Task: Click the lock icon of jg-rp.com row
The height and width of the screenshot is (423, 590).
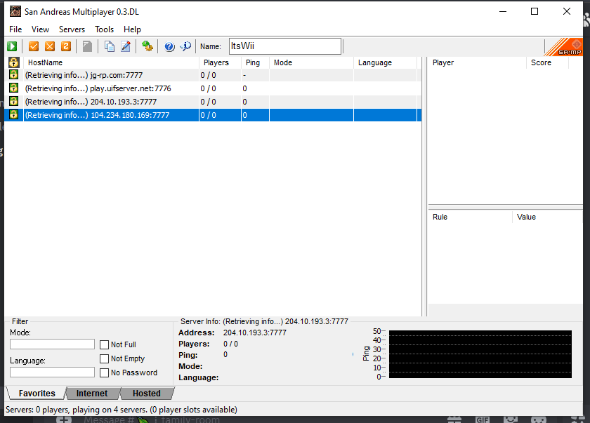Action: [x=14, y=75]
